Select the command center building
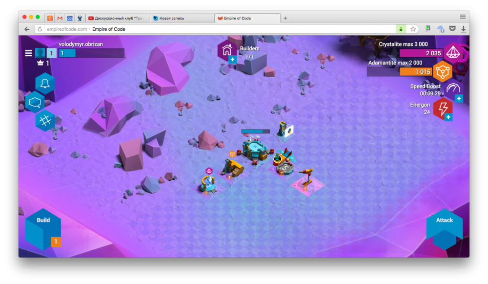This screenshot has height=284, width=488. click(255, 151)
